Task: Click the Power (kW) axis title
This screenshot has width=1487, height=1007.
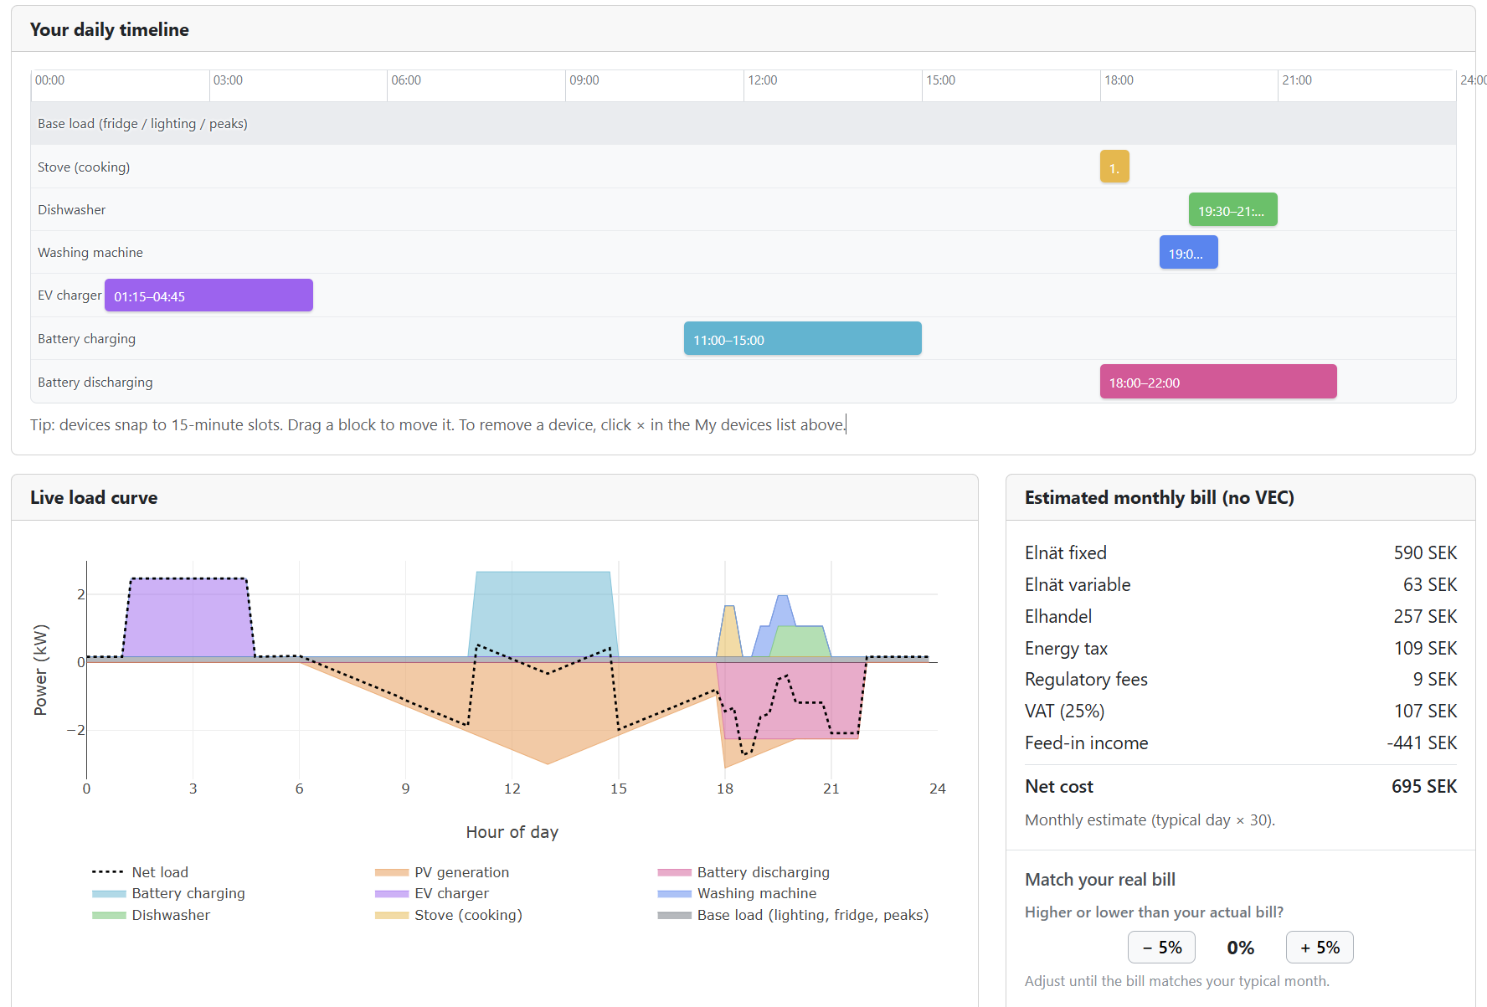Action: [x=40, y=670]
